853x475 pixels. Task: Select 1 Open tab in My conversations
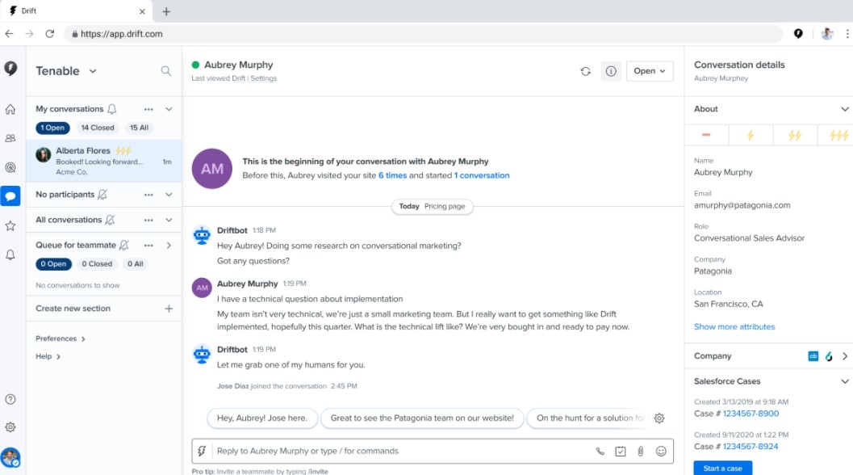pyautogui.click(x=52, y=128)
